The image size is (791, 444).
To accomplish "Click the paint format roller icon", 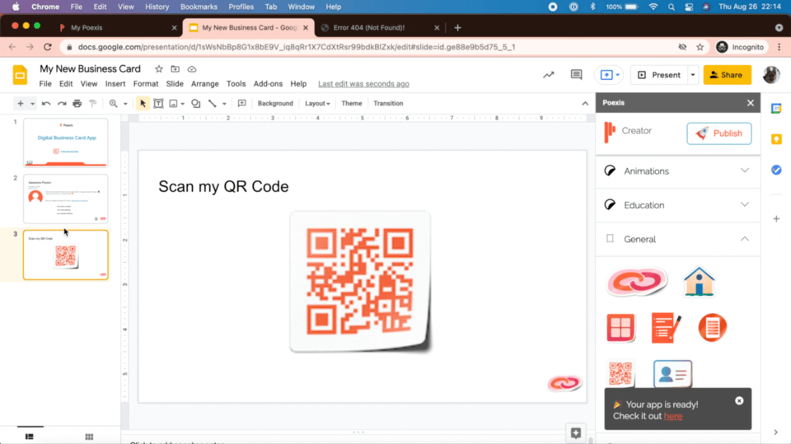I will tap(93, 104).
